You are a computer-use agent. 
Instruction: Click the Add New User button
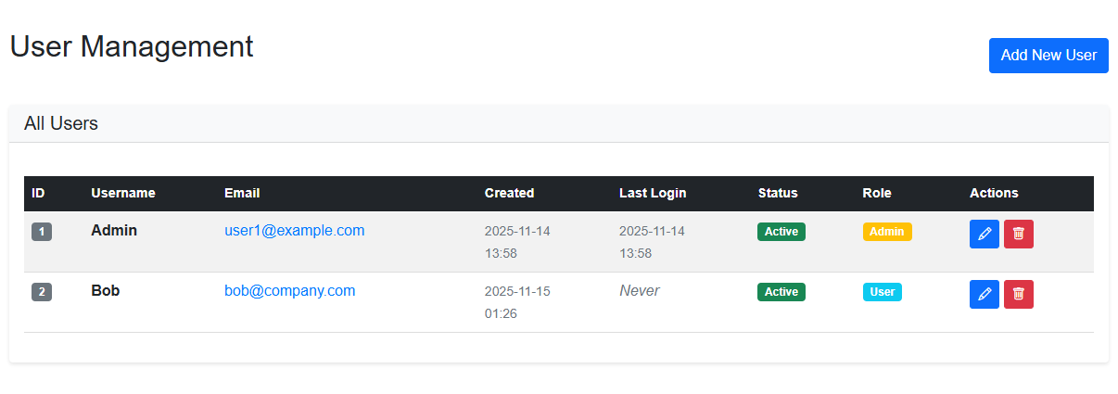tap(1048, 56)
